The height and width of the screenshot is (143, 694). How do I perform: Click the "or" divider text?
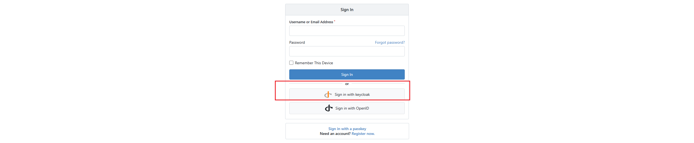[x=347, y=84]
